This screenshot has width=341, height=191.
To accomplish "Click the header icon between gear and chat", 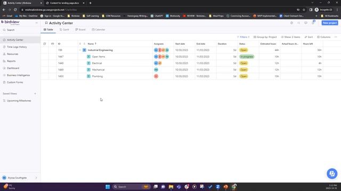I will [x=298, y=23].
